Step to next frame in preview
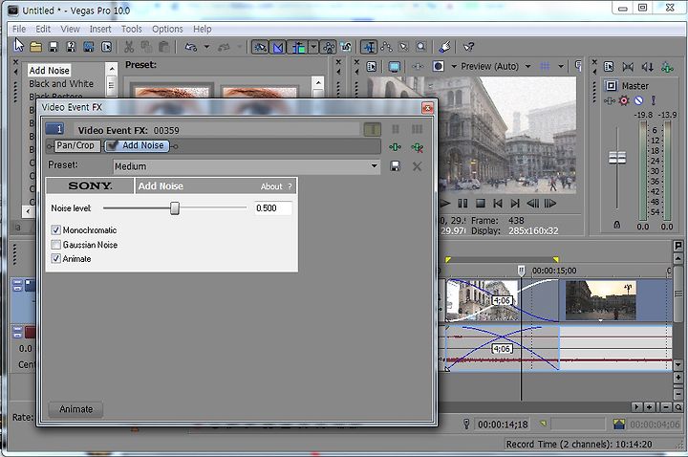688x457 pixels. pos(549,204)
